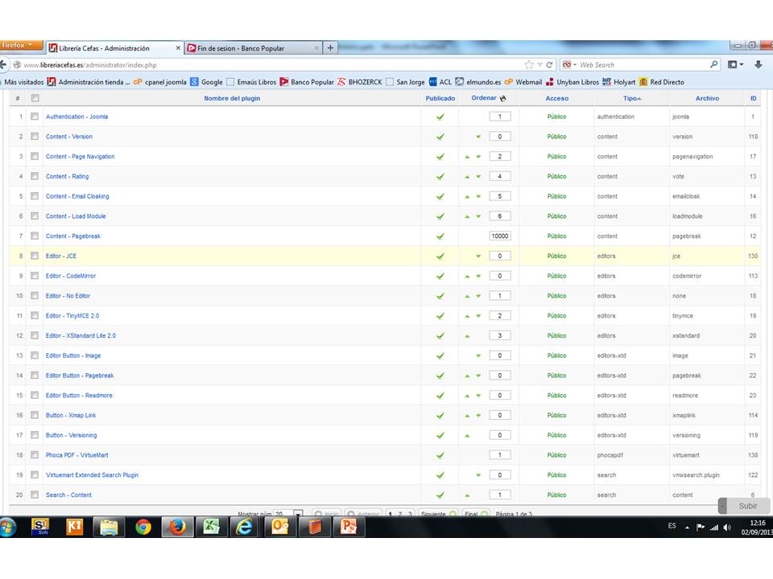Open Excel from the taskbar
The height and width of the screenshot is (579, 773).
(212, 528)
